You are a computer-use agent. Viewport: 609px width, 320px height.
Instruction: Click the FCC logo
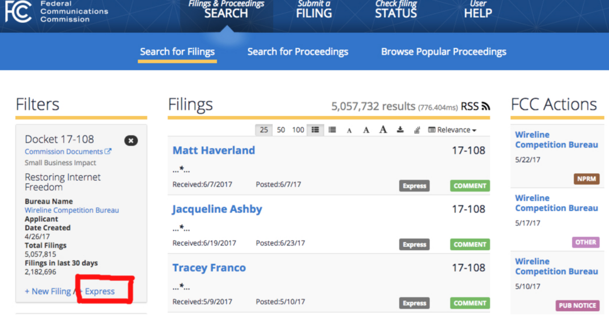click(x=18, y=11)
